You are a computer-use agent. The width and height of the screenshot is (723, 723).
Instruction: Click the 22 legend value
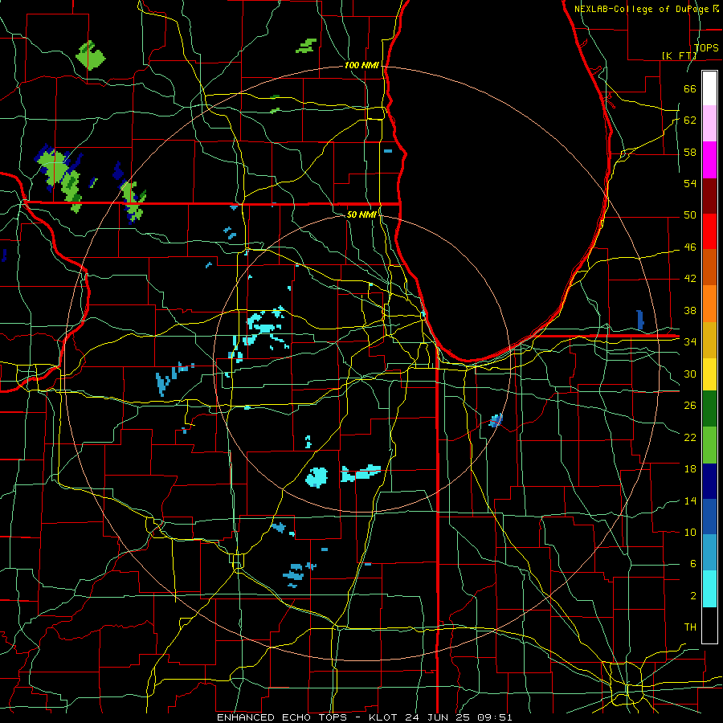[x=690, y=437]
